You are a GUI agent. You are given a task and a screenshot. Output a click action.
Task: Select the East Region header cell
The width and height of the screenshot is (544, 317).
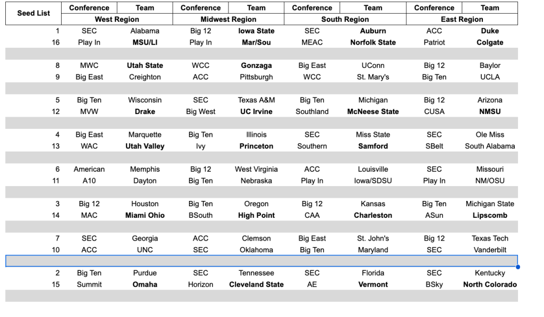[x=462, y=19]
